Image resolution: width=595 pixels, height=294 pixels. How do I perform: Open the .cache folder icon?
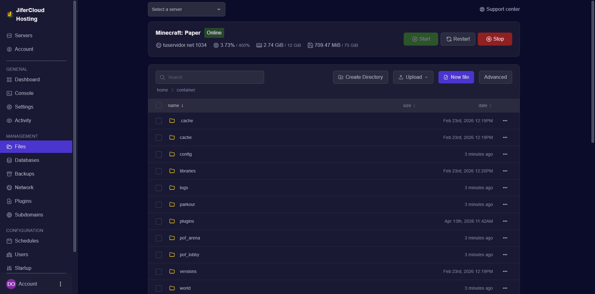click(172, 121)
